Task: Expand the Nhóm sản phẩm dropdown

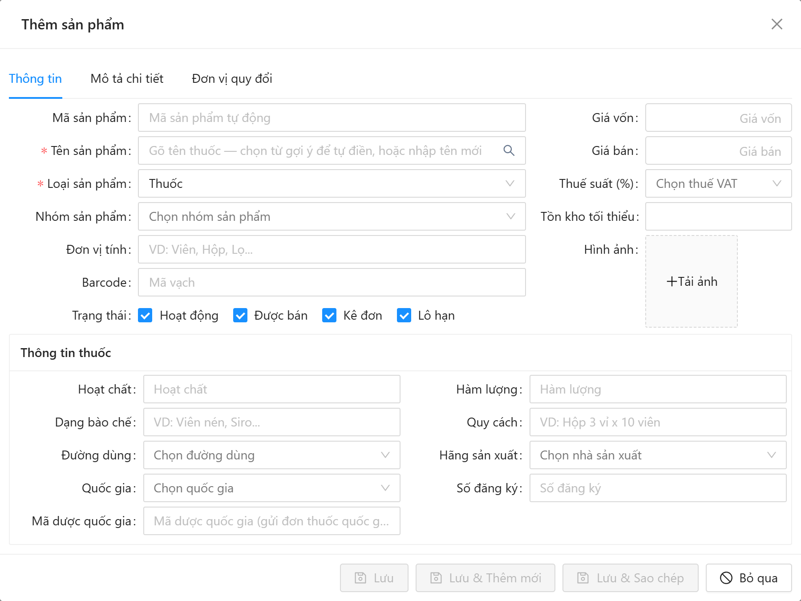Action: (332, 216)
